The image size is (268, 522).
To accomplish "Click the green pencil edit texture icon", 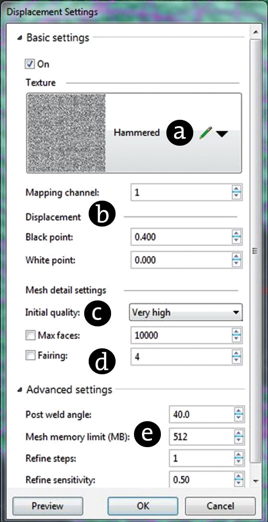I will coord(206,134).
